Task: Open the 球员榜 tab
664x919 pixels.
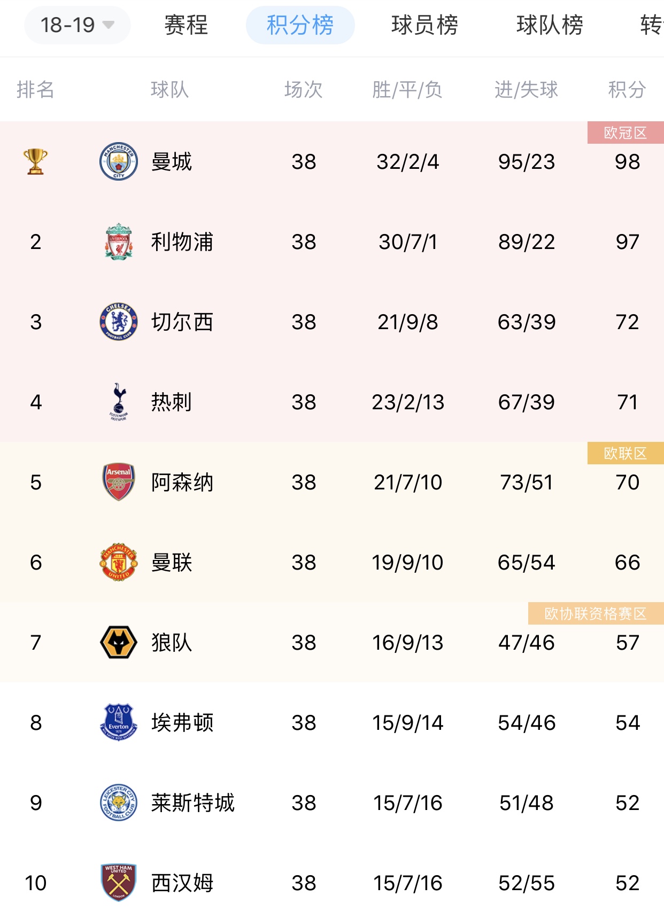Action: [425, 25]
